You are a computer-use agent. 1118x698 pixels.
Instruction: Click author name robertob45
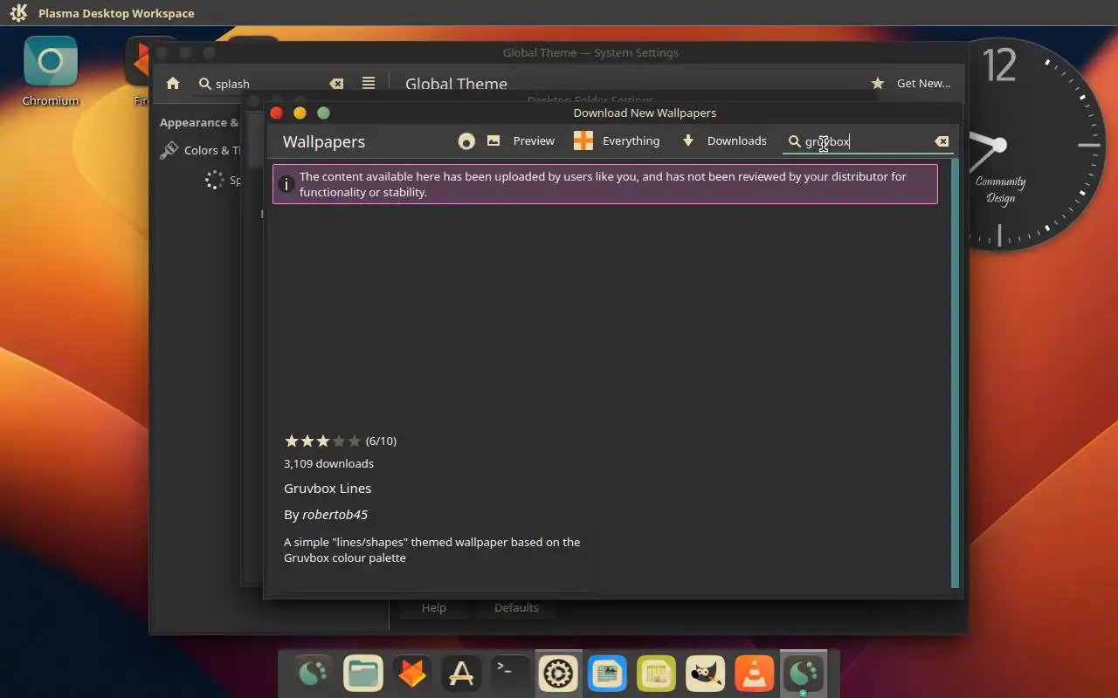coord(335,515)
